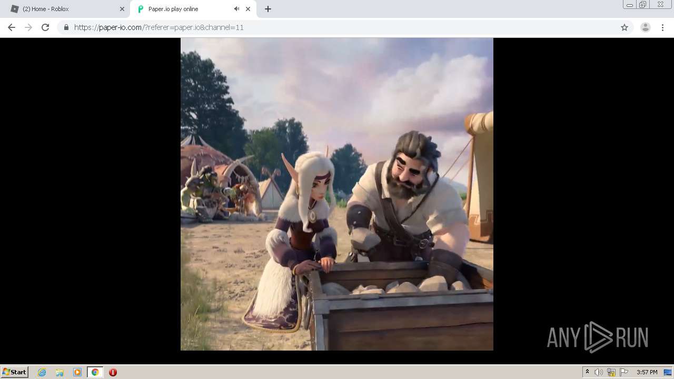Image resolution: width=674 pixels, height=379 pixels.
Task: Show hidden system tray icons
Action: [588, 372]
